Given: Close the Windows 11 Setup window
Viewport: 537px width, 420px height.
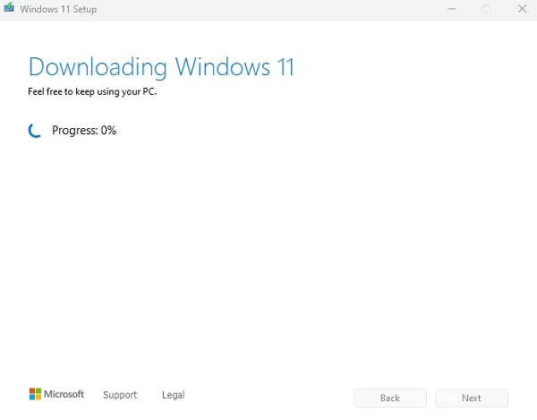Looking at the screenshot, I should click(522, 9).
